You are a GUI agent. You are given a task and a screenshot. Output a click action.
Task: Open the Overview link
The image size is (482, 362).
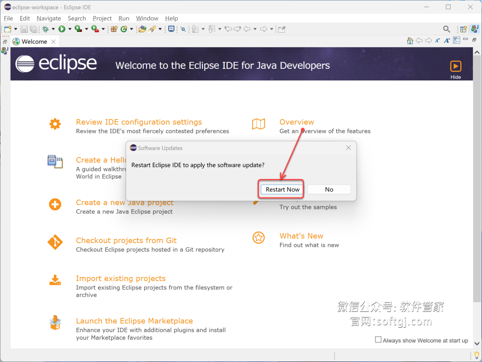(296, 122)
